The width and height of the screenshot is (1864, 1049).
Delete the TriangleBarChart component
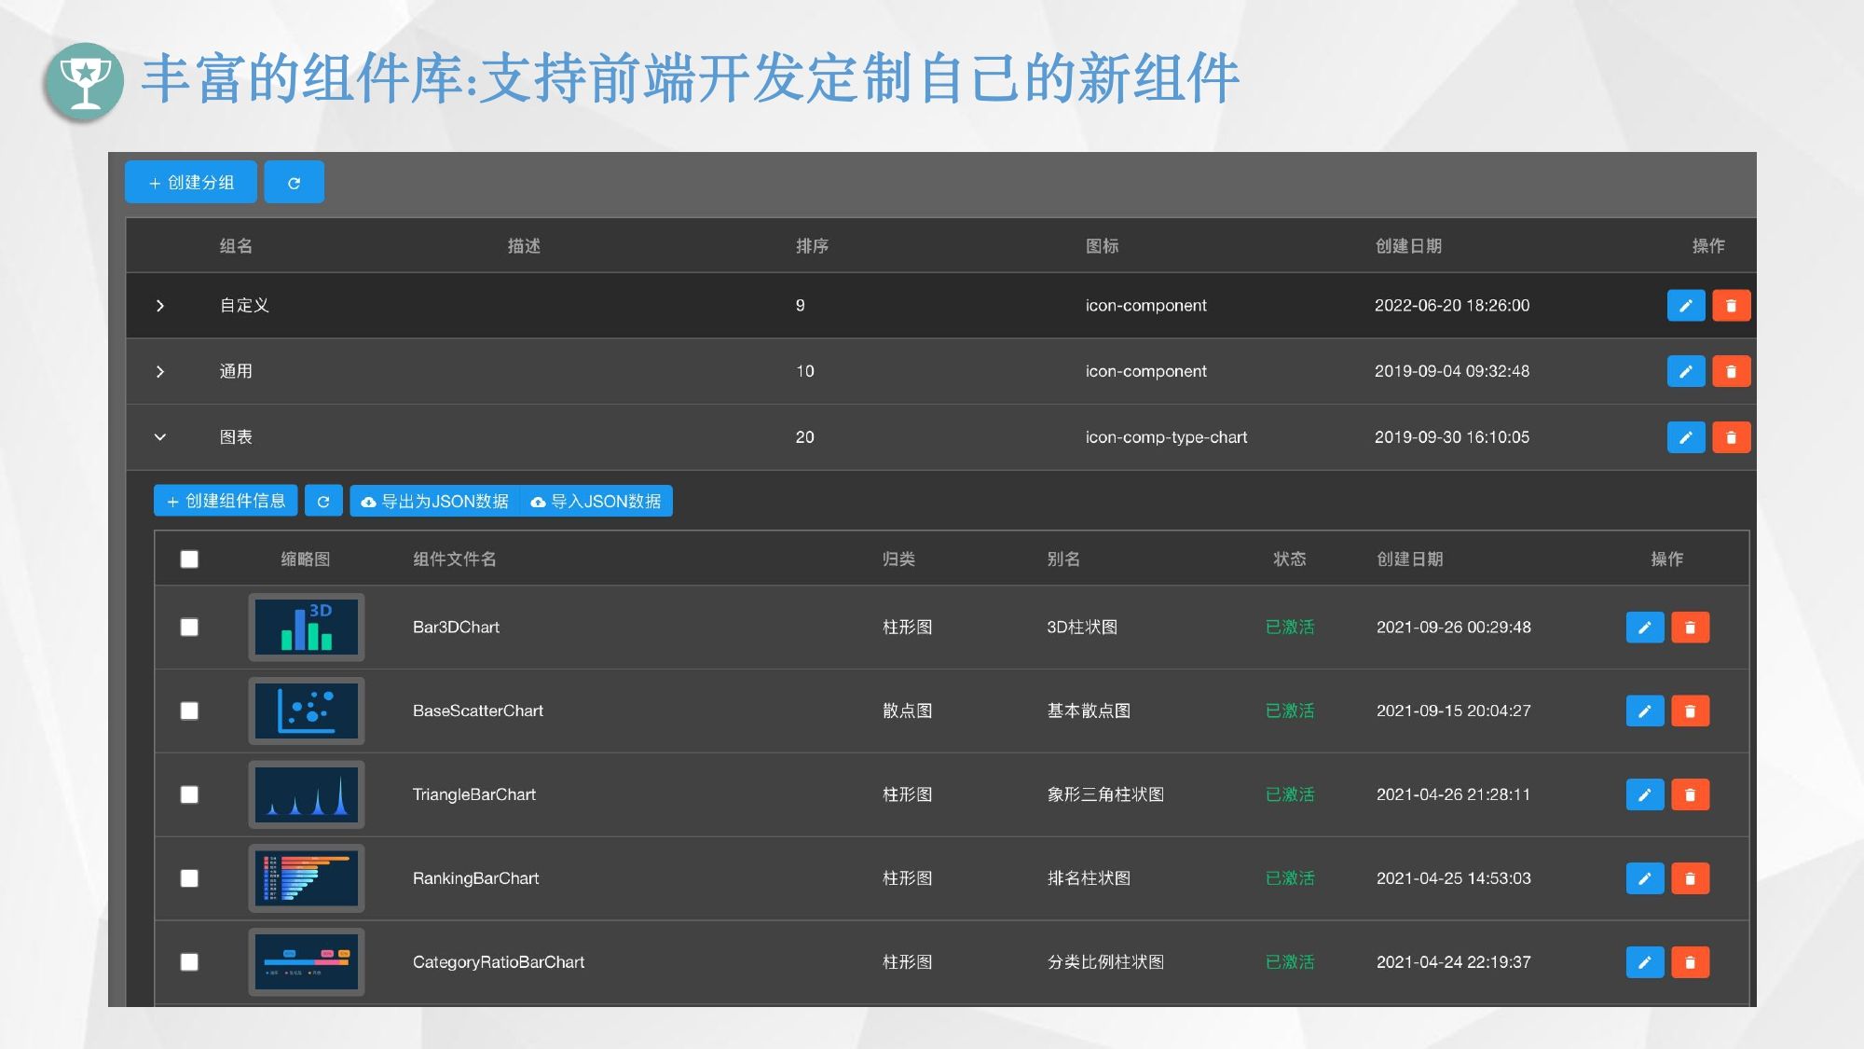click(x=1690, y=794)
